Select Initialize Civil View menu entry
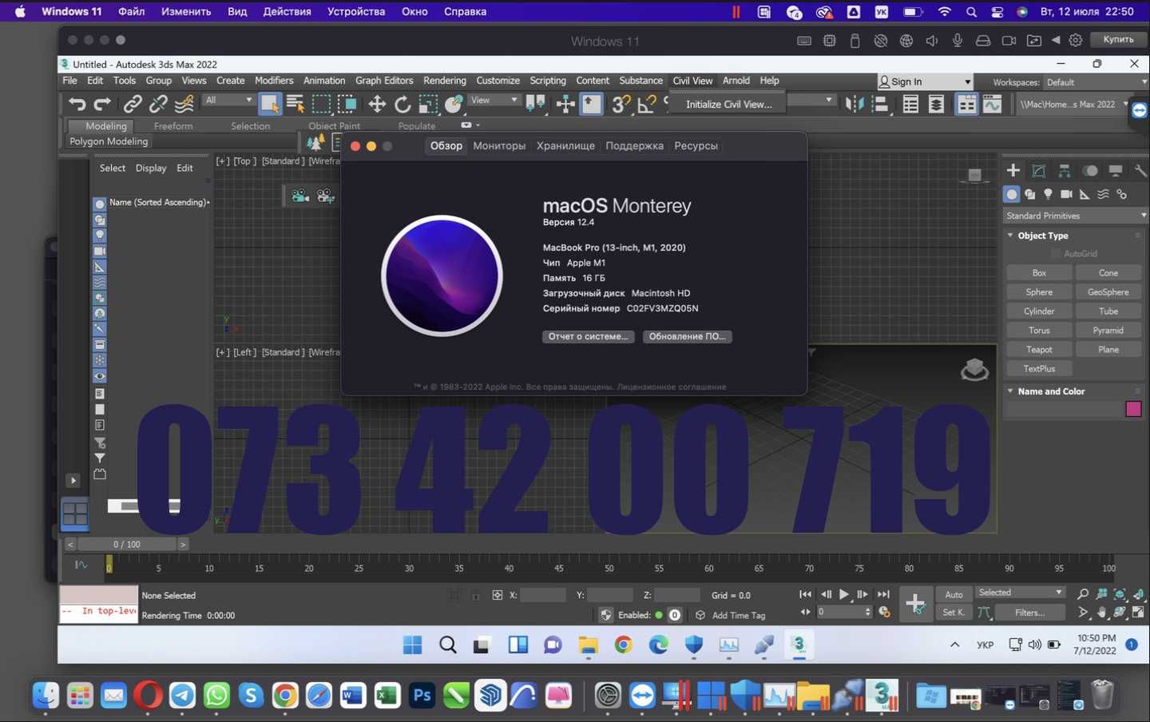 coord(728,104)
